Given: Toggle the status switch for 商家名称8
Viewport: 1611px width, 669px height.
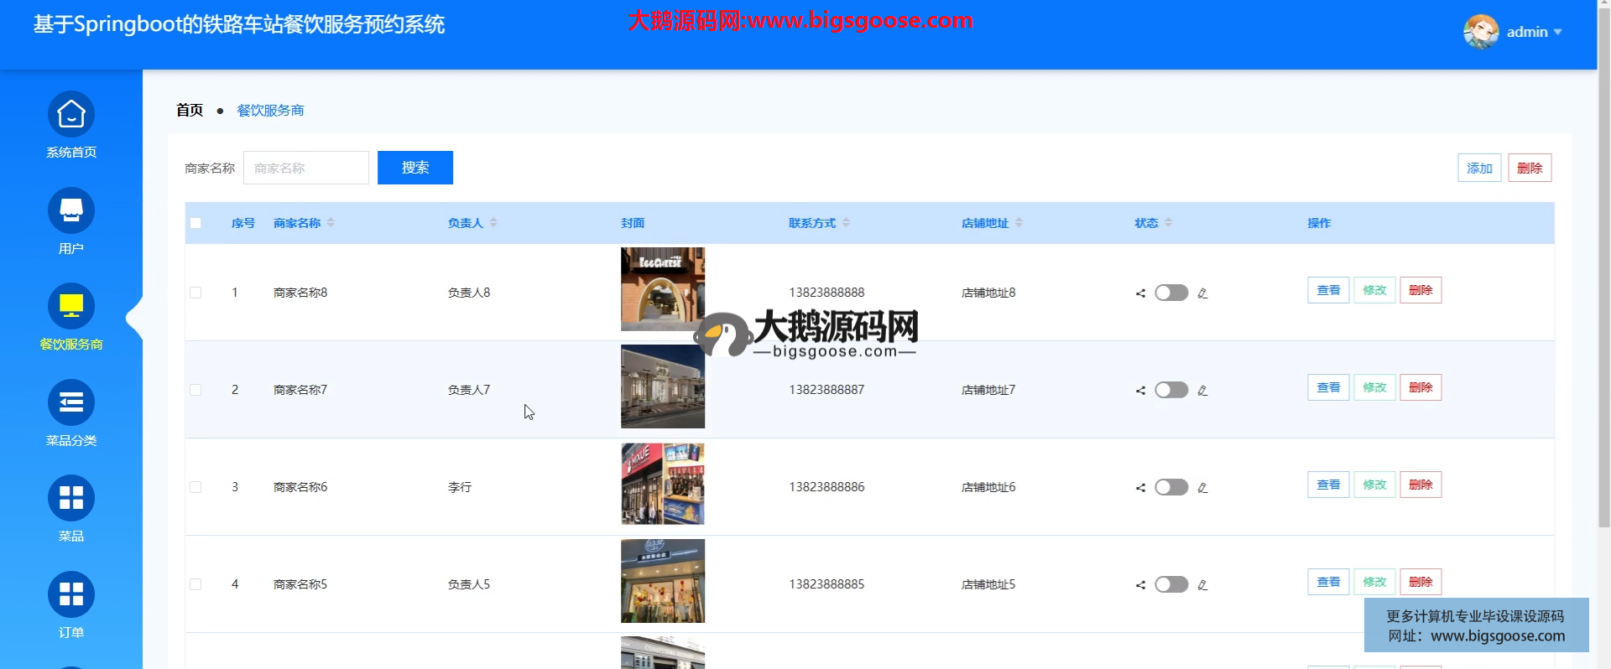Looking at the screenshot, I should [1171, 293].
